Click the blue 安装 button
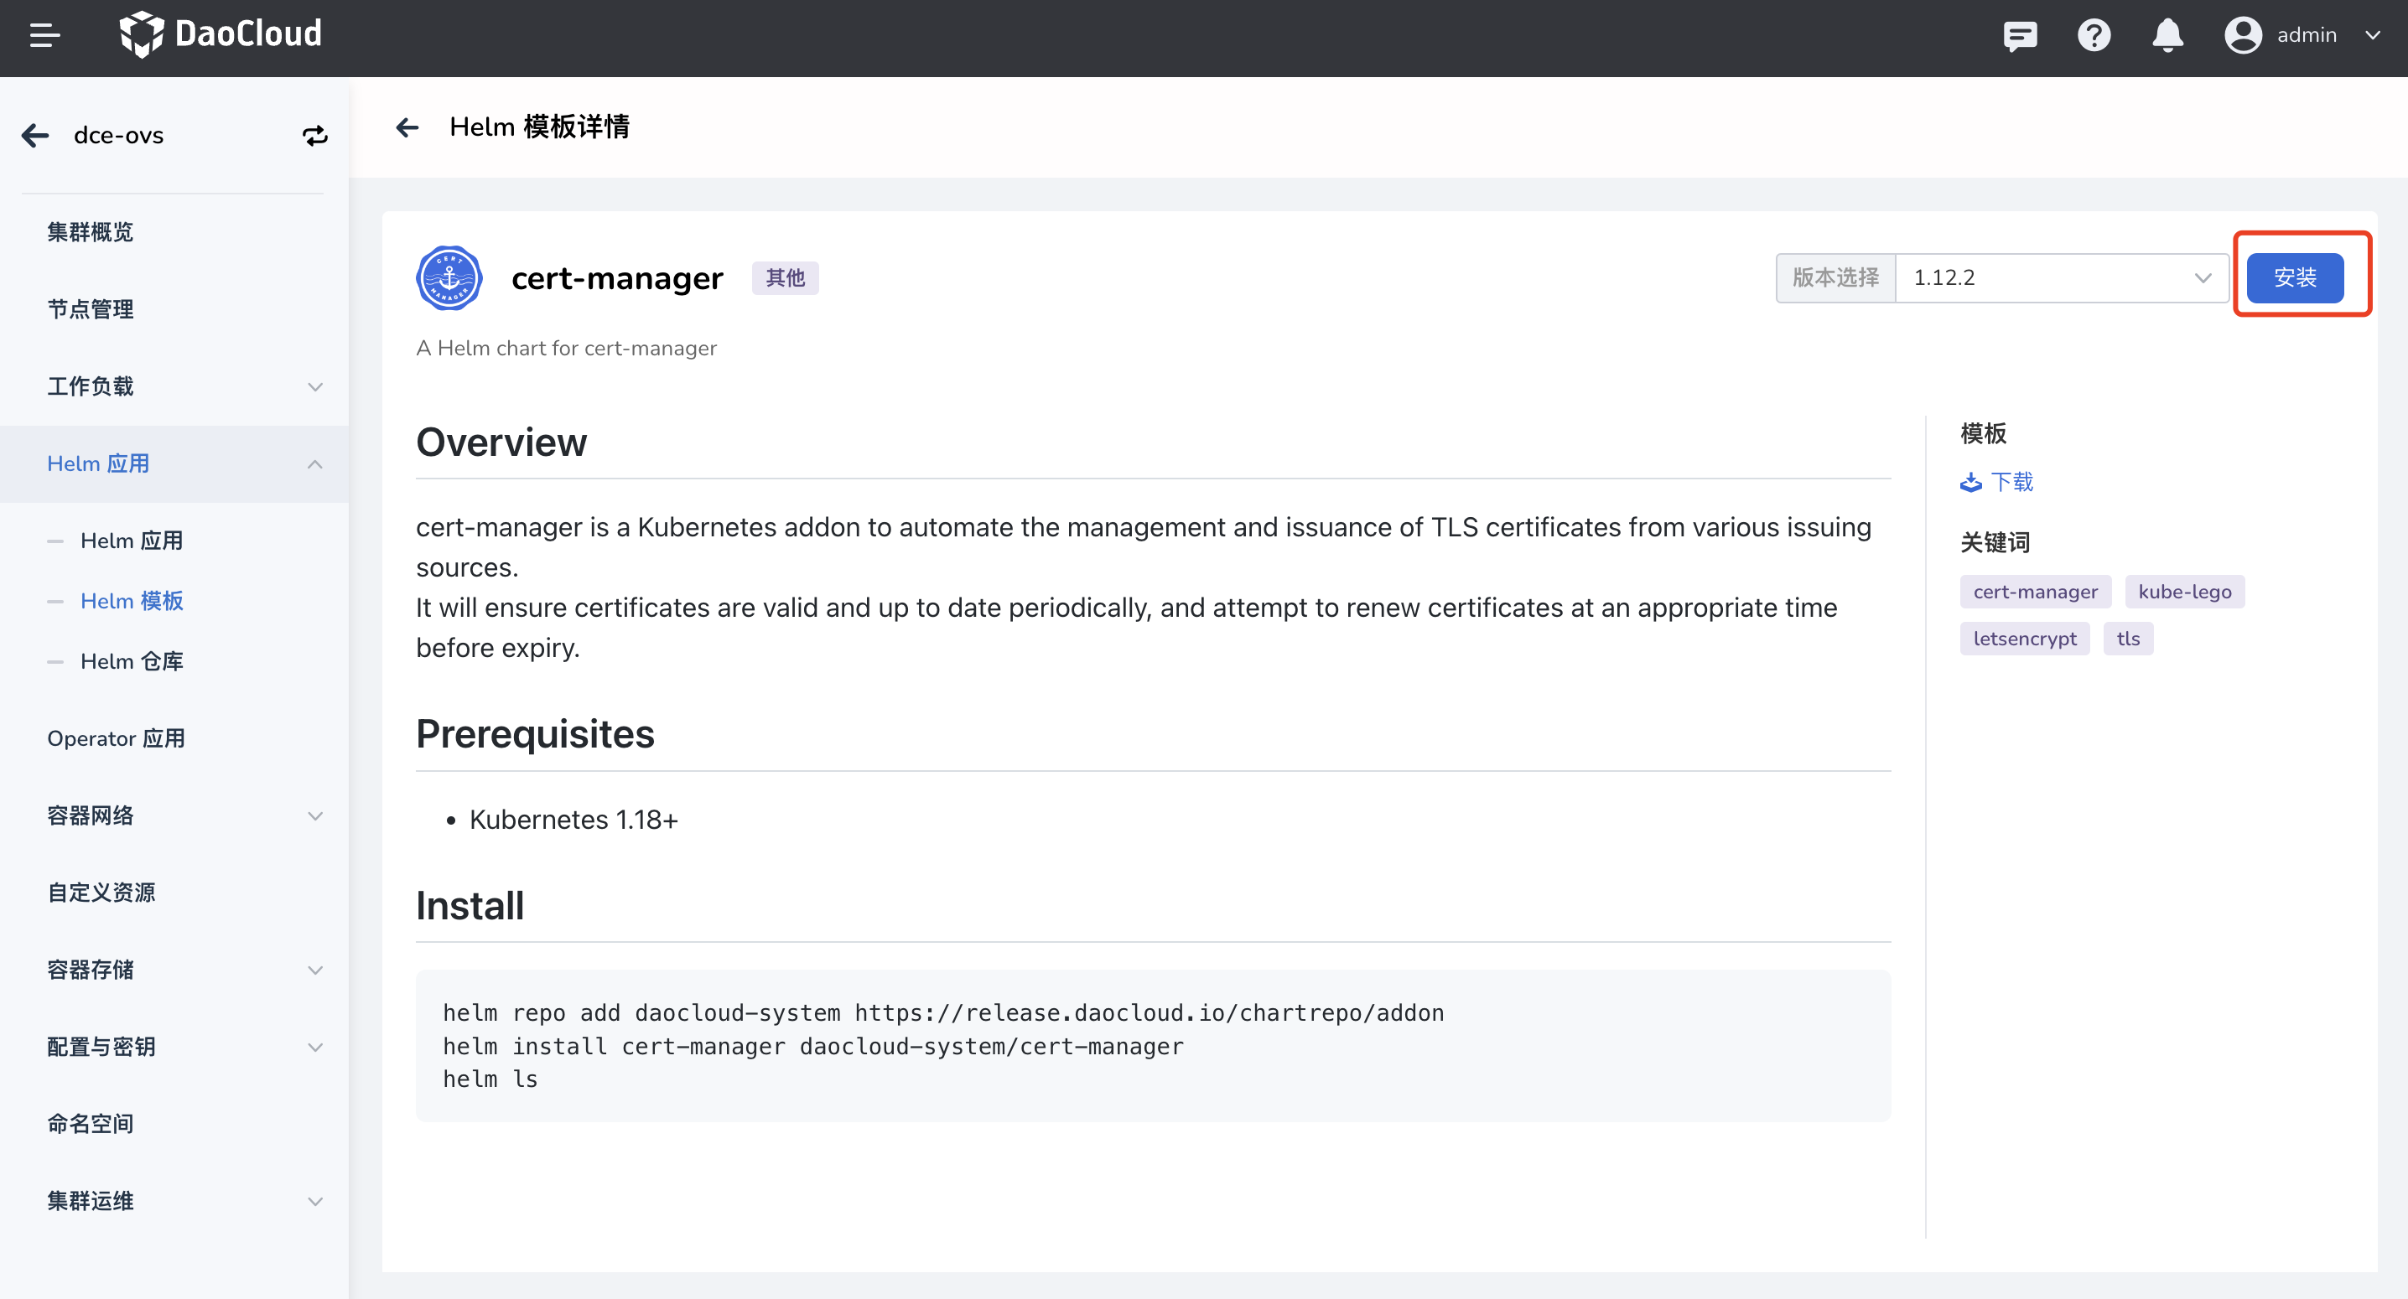This screenshot has height=1299, width=2408. point(2294,277)
